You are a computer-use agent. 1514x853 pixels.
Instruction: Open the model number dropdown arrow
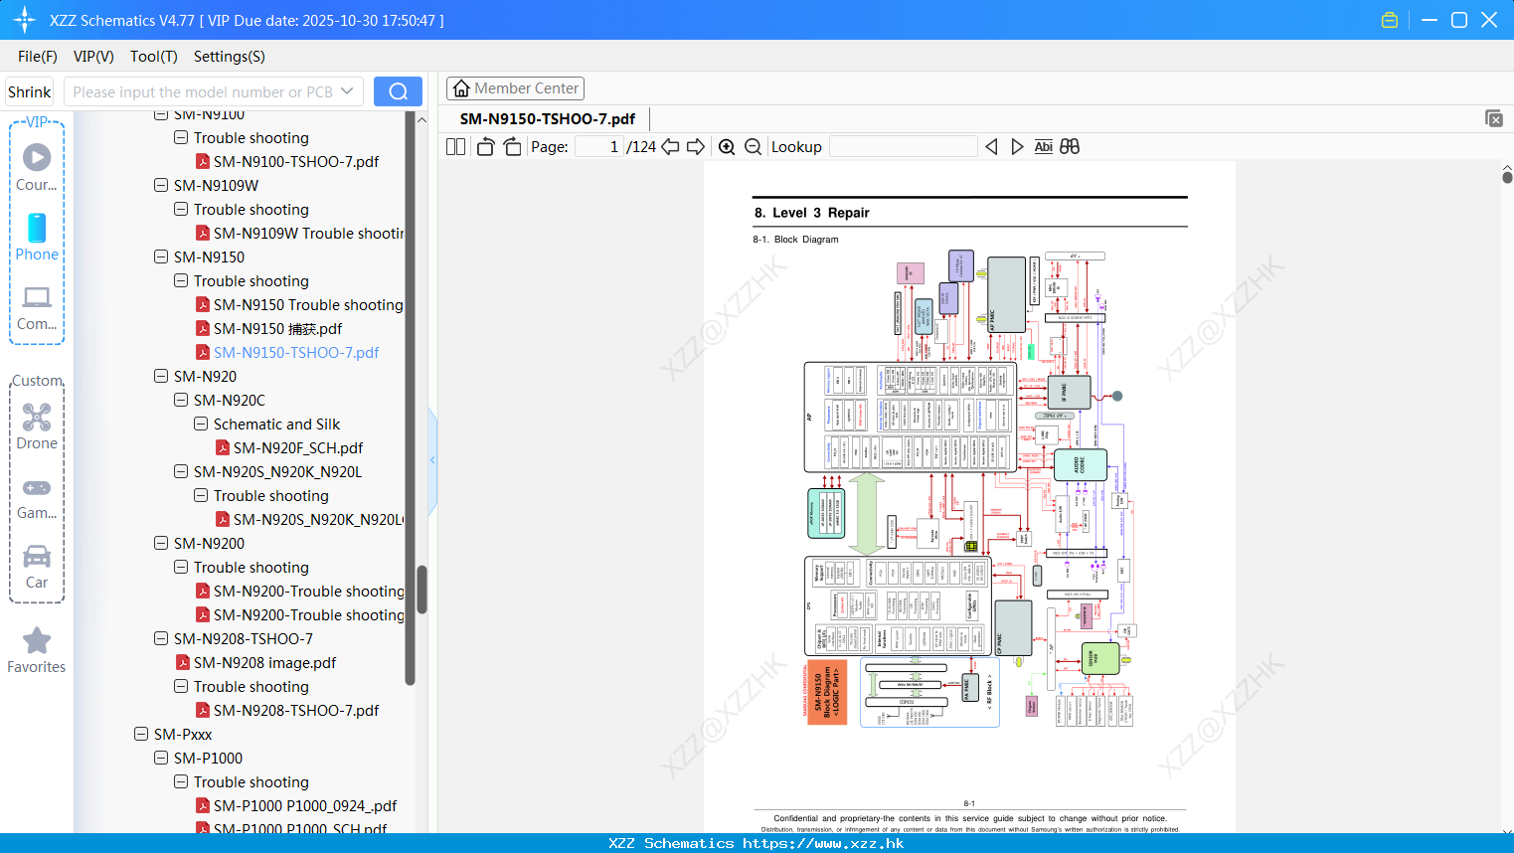347,91
